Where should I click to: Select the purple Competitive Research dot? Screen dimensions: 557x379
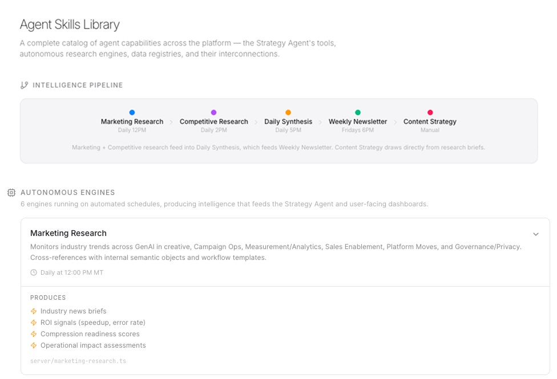point(213,112)
